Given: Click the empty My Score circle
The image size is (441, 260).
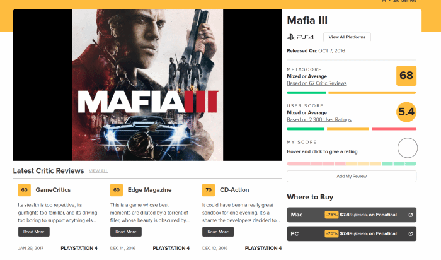Looking at the screenshot, I should (407, 148).
